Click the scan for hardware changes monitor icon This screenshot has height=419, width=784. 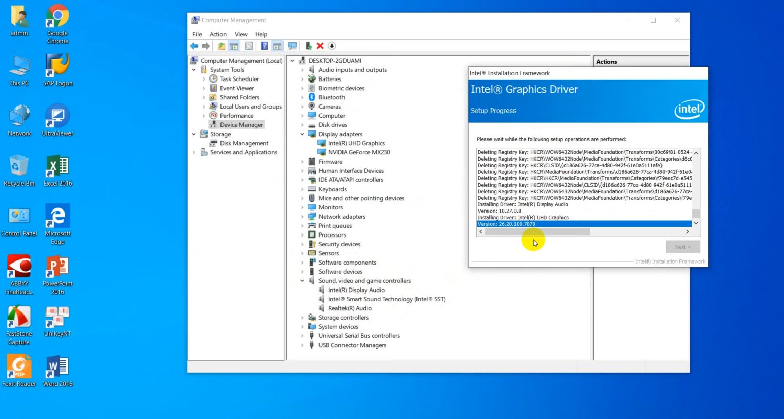(292, 46)
